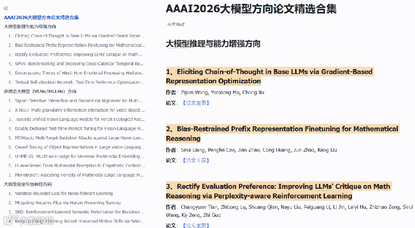Open outline item Rectify Evaluation Preference
This screenshot has height=228, width=415.
pos(76,55)
